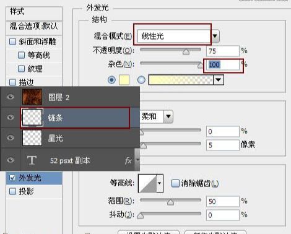Select the 描边 style entry
The width and height of the screenshot is (291, 234).
click(x=26, y=82)
